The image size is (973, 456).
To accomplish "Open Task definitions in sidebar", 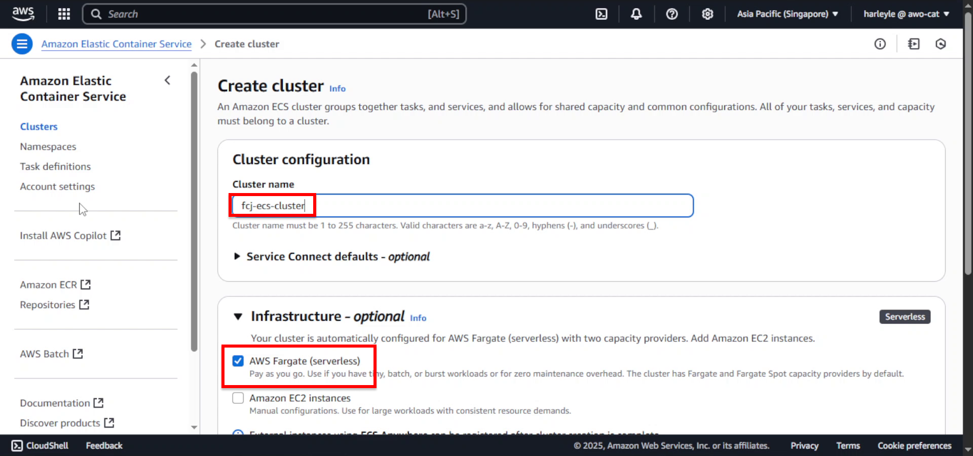I will [55, 166].
